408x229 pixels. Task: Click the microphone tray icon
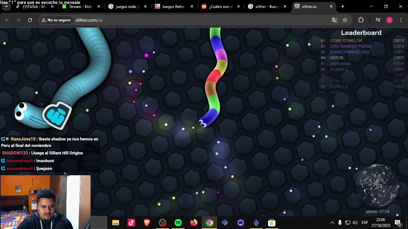point(340,223)
